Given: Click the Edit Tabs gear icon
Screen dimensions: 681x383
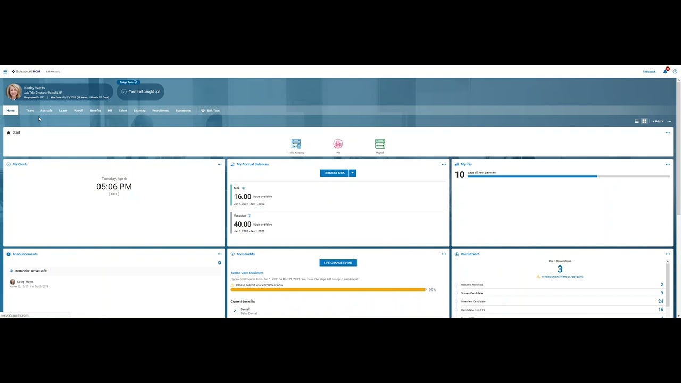Looking at the screenshot, I should pyautogui.click(x=203, y=111).
